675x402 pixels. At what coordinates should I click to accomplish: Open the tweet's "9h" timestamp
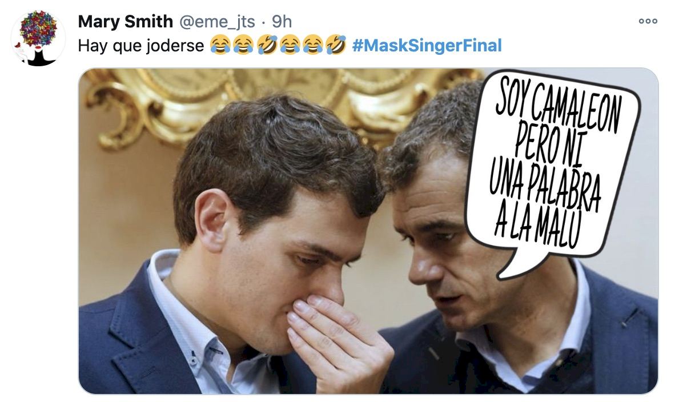click(282, 22)
